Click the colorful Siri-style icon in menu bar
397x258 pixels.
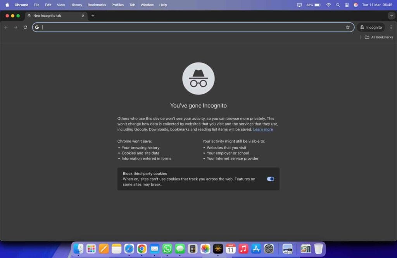click(x=356, y=5)
